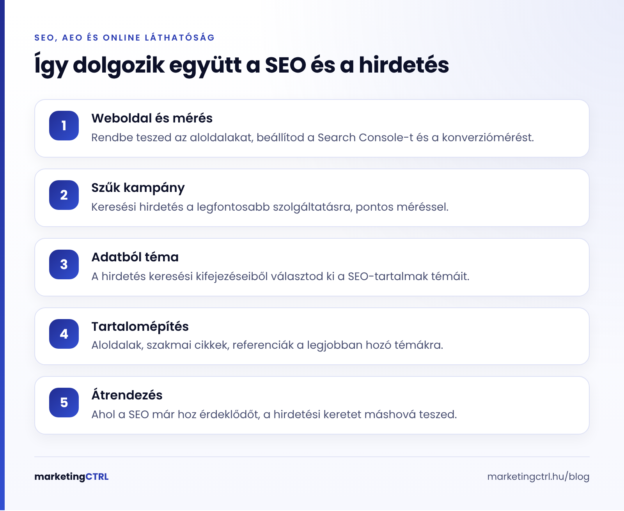Select the "Adatból téma" step title
Image resolution: width=624 pixels, height=511 pixels.
pos(135,257)
